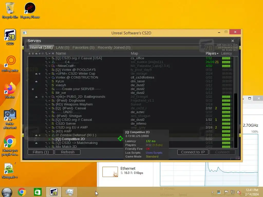The width and height of the screenshot is (263, 197).
Task: Switch to the Internet (168) tab
Action: (x=41, y=47)
